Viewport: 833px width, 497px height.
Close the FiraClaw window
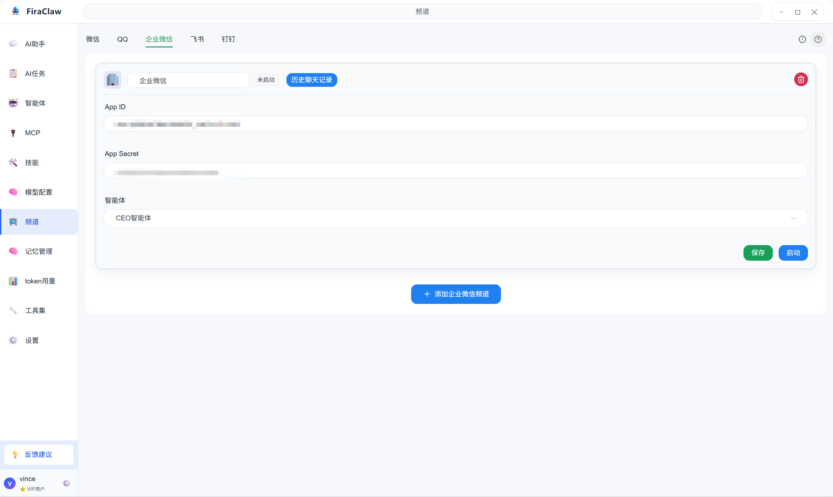814,12
